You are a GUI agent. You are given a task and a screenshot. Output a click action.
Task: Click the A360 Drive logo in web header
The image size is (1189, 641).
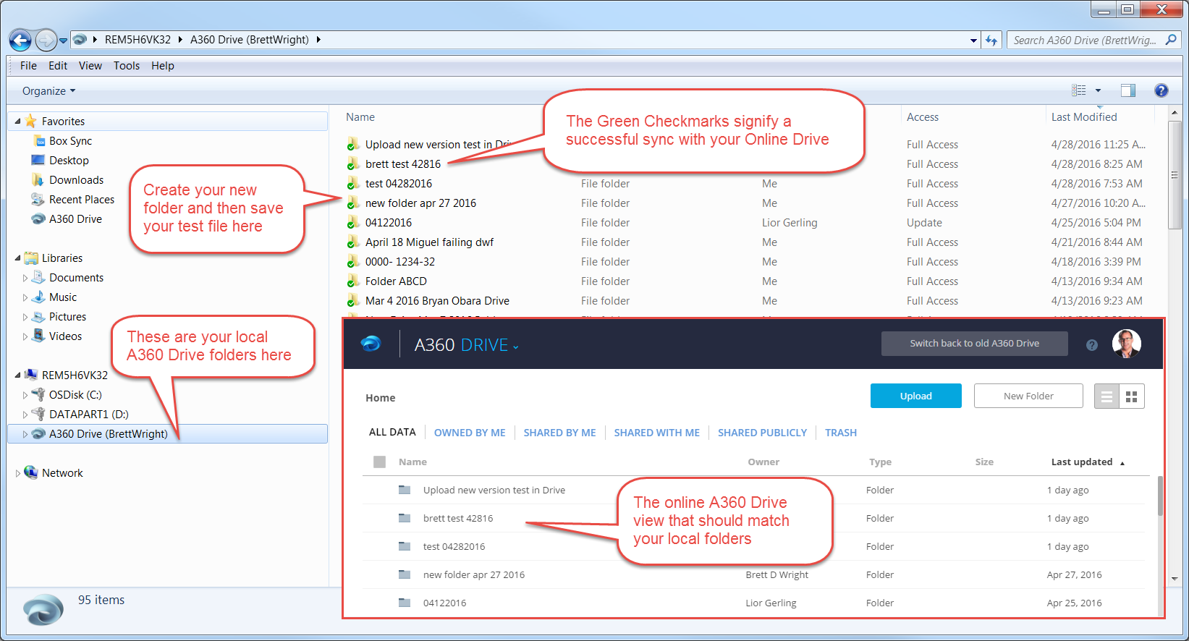click(x=371, y=344)
